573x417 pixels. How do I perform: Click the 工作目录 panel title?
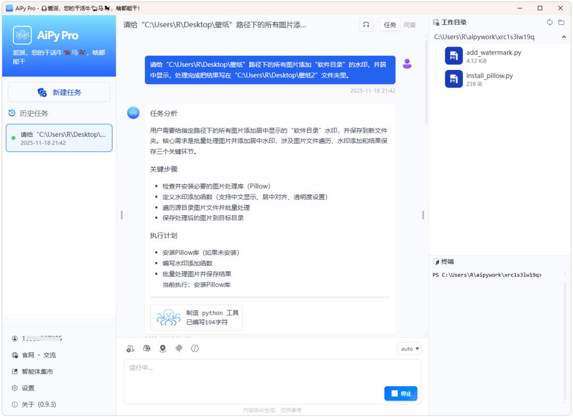454,22
